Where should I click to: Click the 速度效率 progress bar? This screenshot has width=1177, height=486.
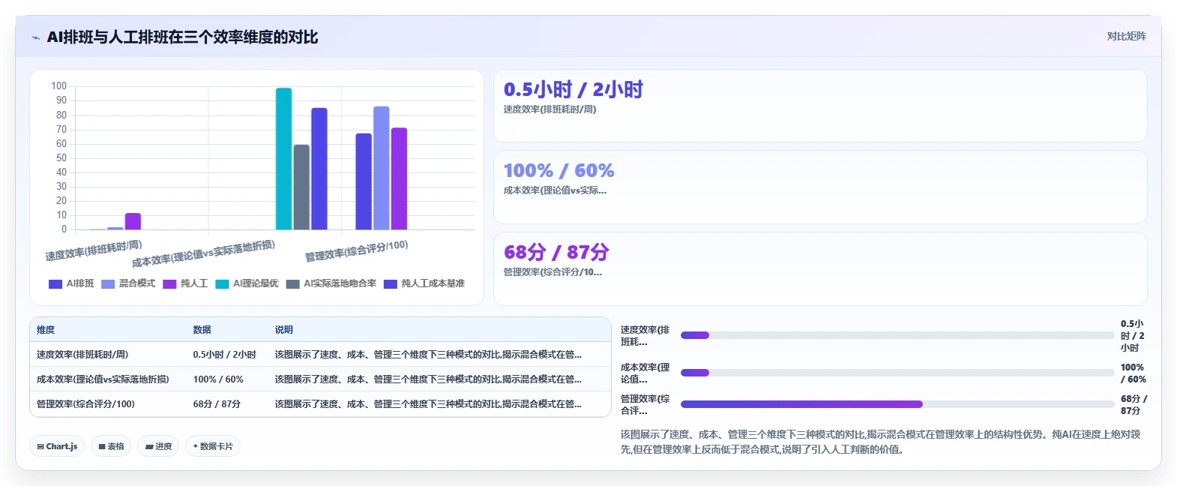tap(897, 335)
